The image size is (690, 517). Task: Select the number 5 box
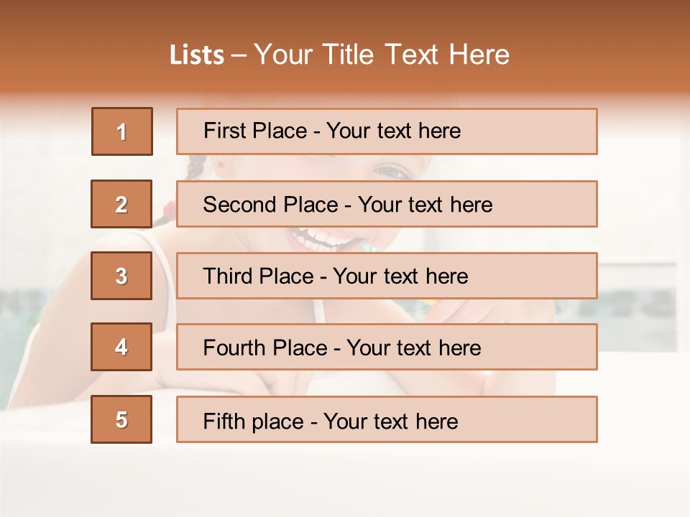tap(121, 419)
